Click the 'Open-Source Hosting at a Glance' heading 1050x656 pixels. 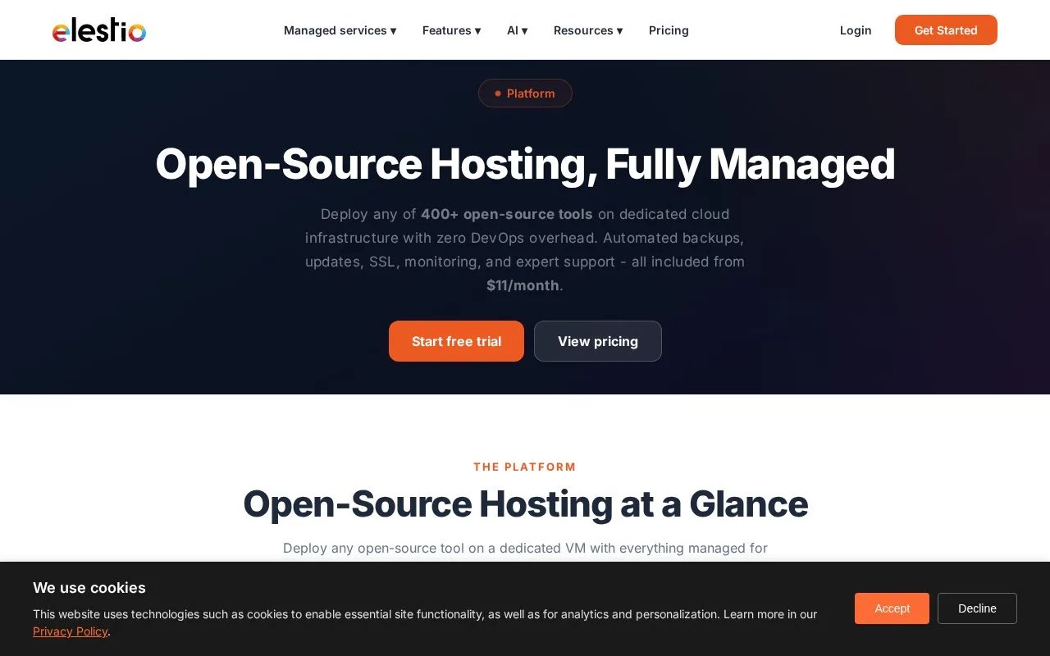coord(525,503)
